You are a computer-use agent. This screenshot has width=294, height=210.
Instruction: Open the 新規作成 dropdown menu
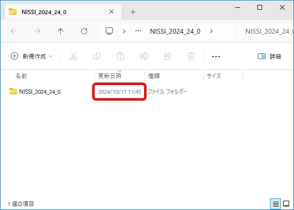tap(31, 56)
